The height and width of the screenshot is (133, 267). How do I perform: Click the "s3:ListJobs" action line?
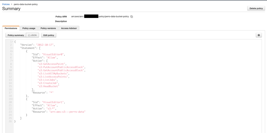48,80
